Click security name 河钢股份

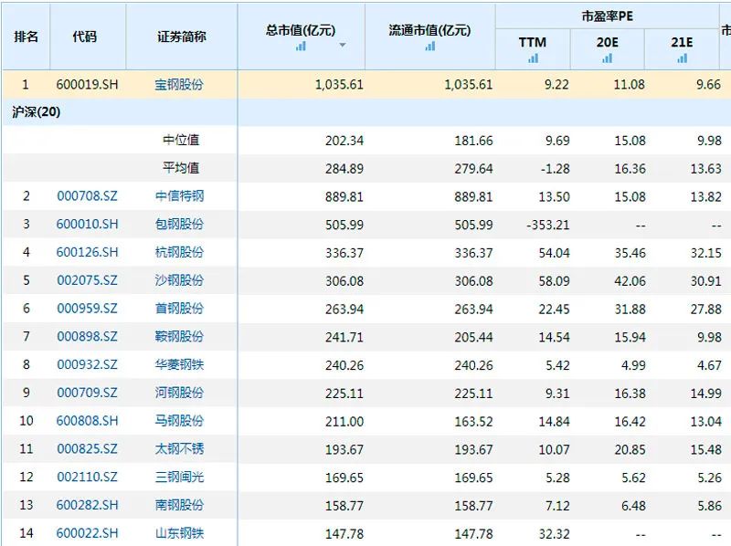[179, 393]
